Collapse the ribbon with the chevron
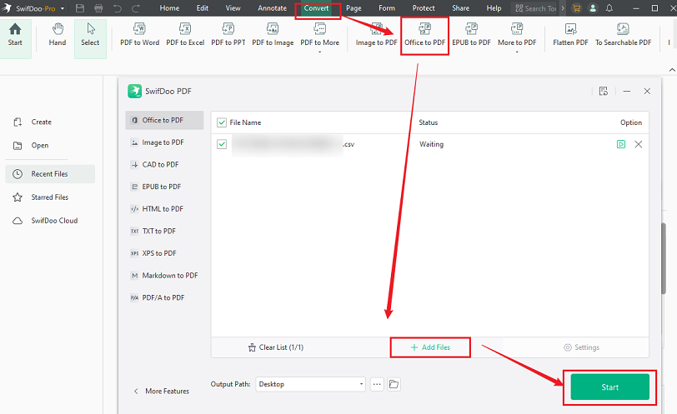This screenshot has height=414, width=677. [672, 69]
